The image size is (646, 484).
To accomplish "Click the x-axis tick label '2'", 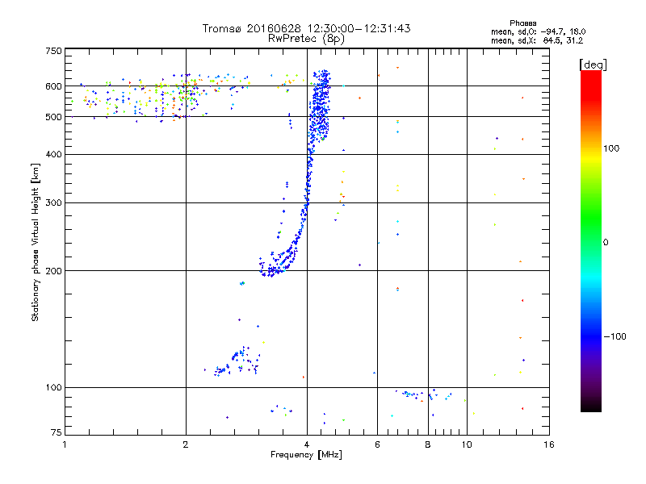I will tap(186, 444).
